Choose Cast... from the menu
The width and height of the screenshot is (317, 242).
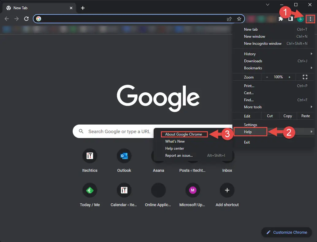273,93
